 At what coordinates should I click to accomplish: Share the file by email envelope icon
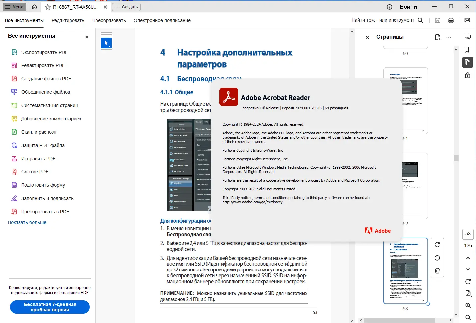[467, 20]
